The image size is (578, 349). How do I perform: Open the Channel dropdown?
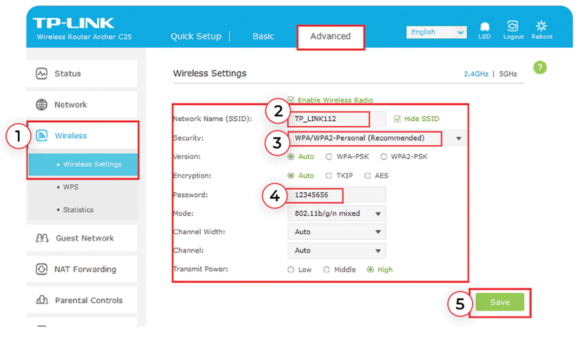pos(337,251)
